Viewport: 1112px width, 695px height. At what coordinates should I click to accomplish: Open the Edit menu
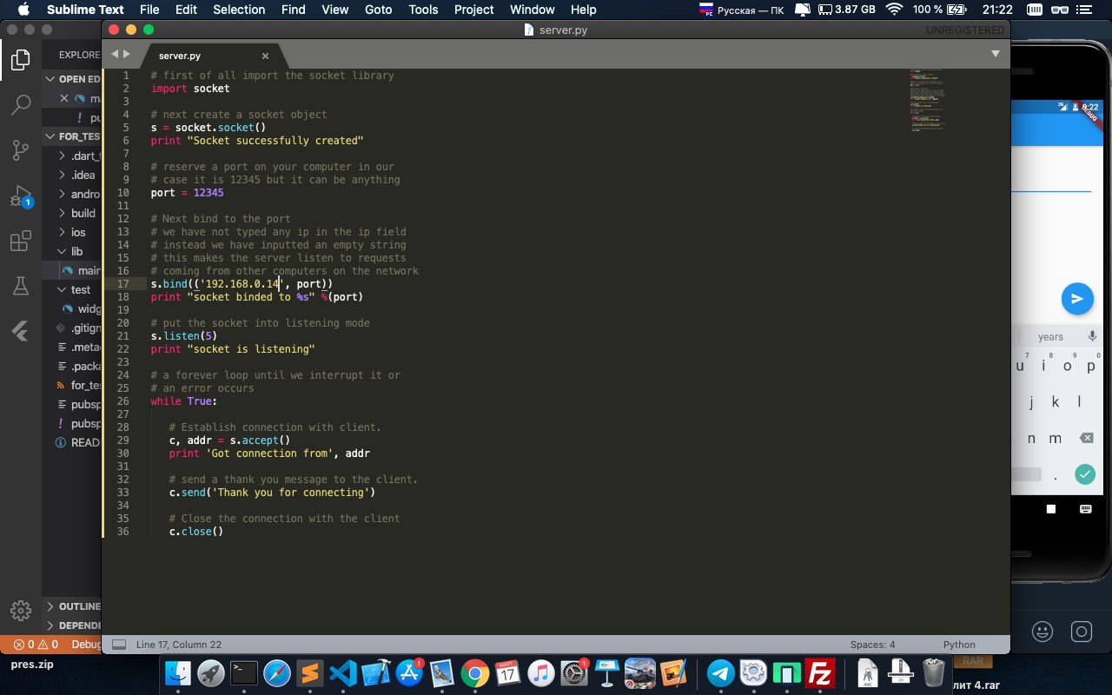[186, 10]
